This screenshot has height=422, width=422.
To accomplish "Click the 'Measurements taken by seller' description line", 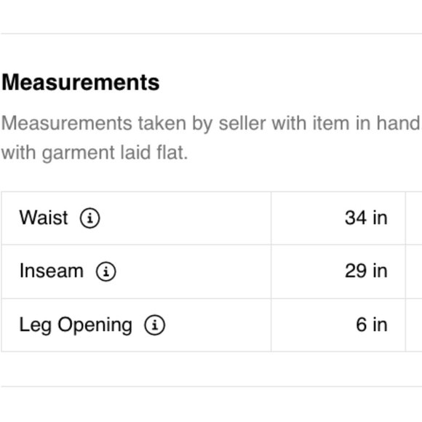I will 211,124.
